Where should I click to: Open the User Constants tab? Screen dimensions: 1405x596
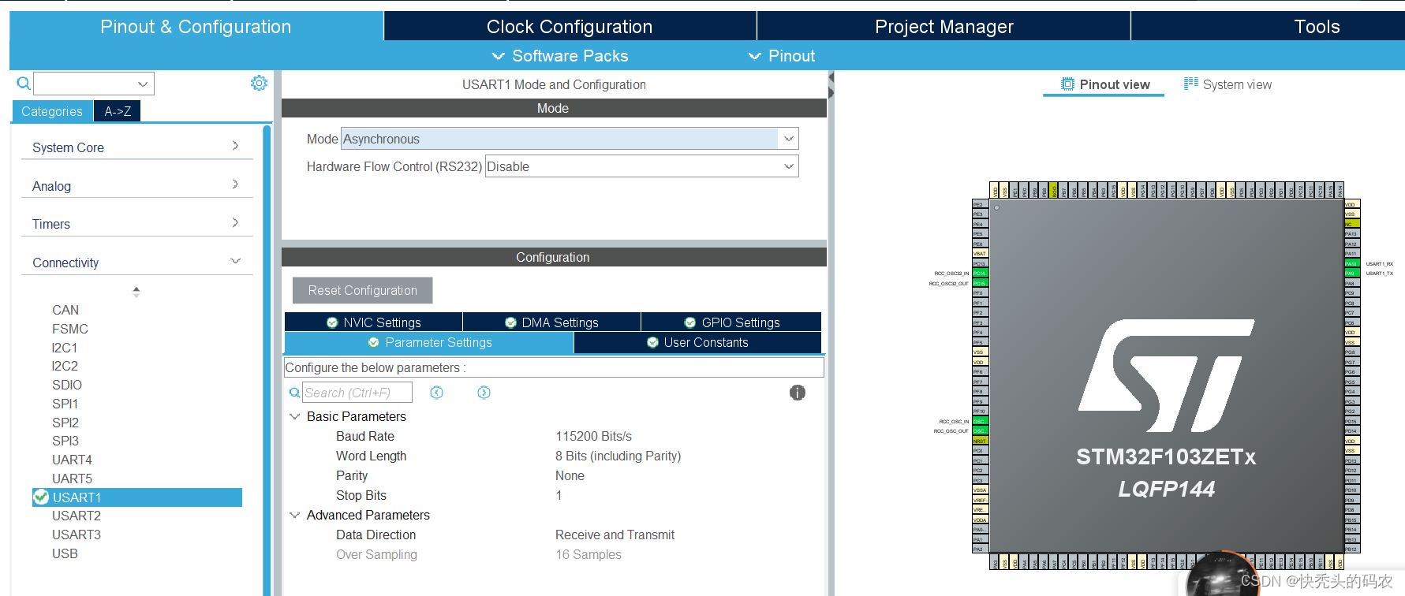pos(697,342)
